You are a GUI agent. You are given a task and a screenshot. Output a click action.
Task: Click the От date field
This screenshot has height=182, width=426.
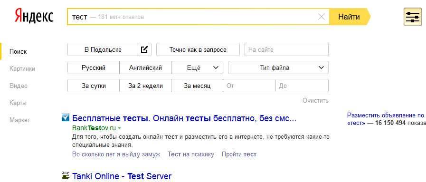pyautogui.click(x=249, y=86)
